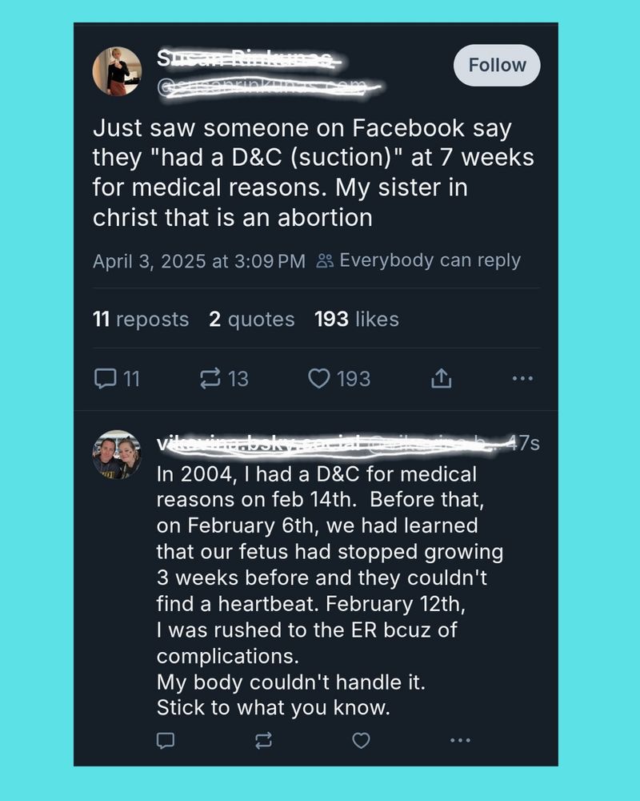Screen dimensions: 640x801
Task: View the 193 likes list
Action: [x=356, y=320]
